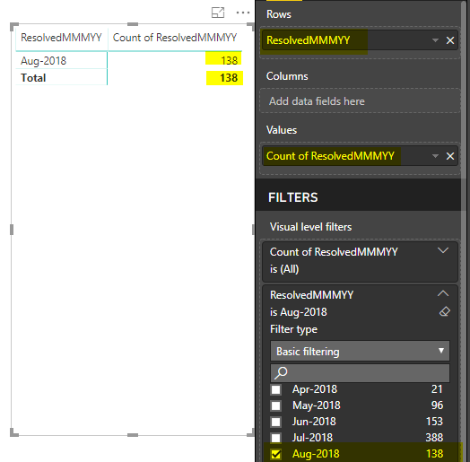This screenshot has height=462, width=470.
Task: Click the Apr-2018 count value 21
Action: coord(437,389)
